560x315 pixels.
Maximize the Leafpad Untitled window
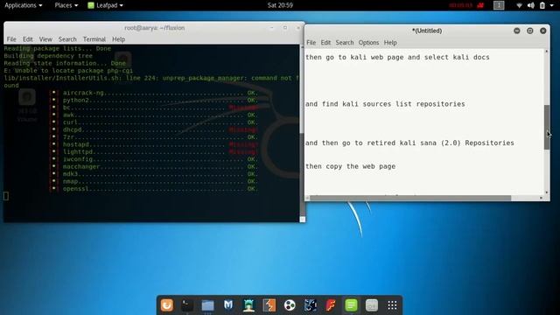(x=530, y=31)
